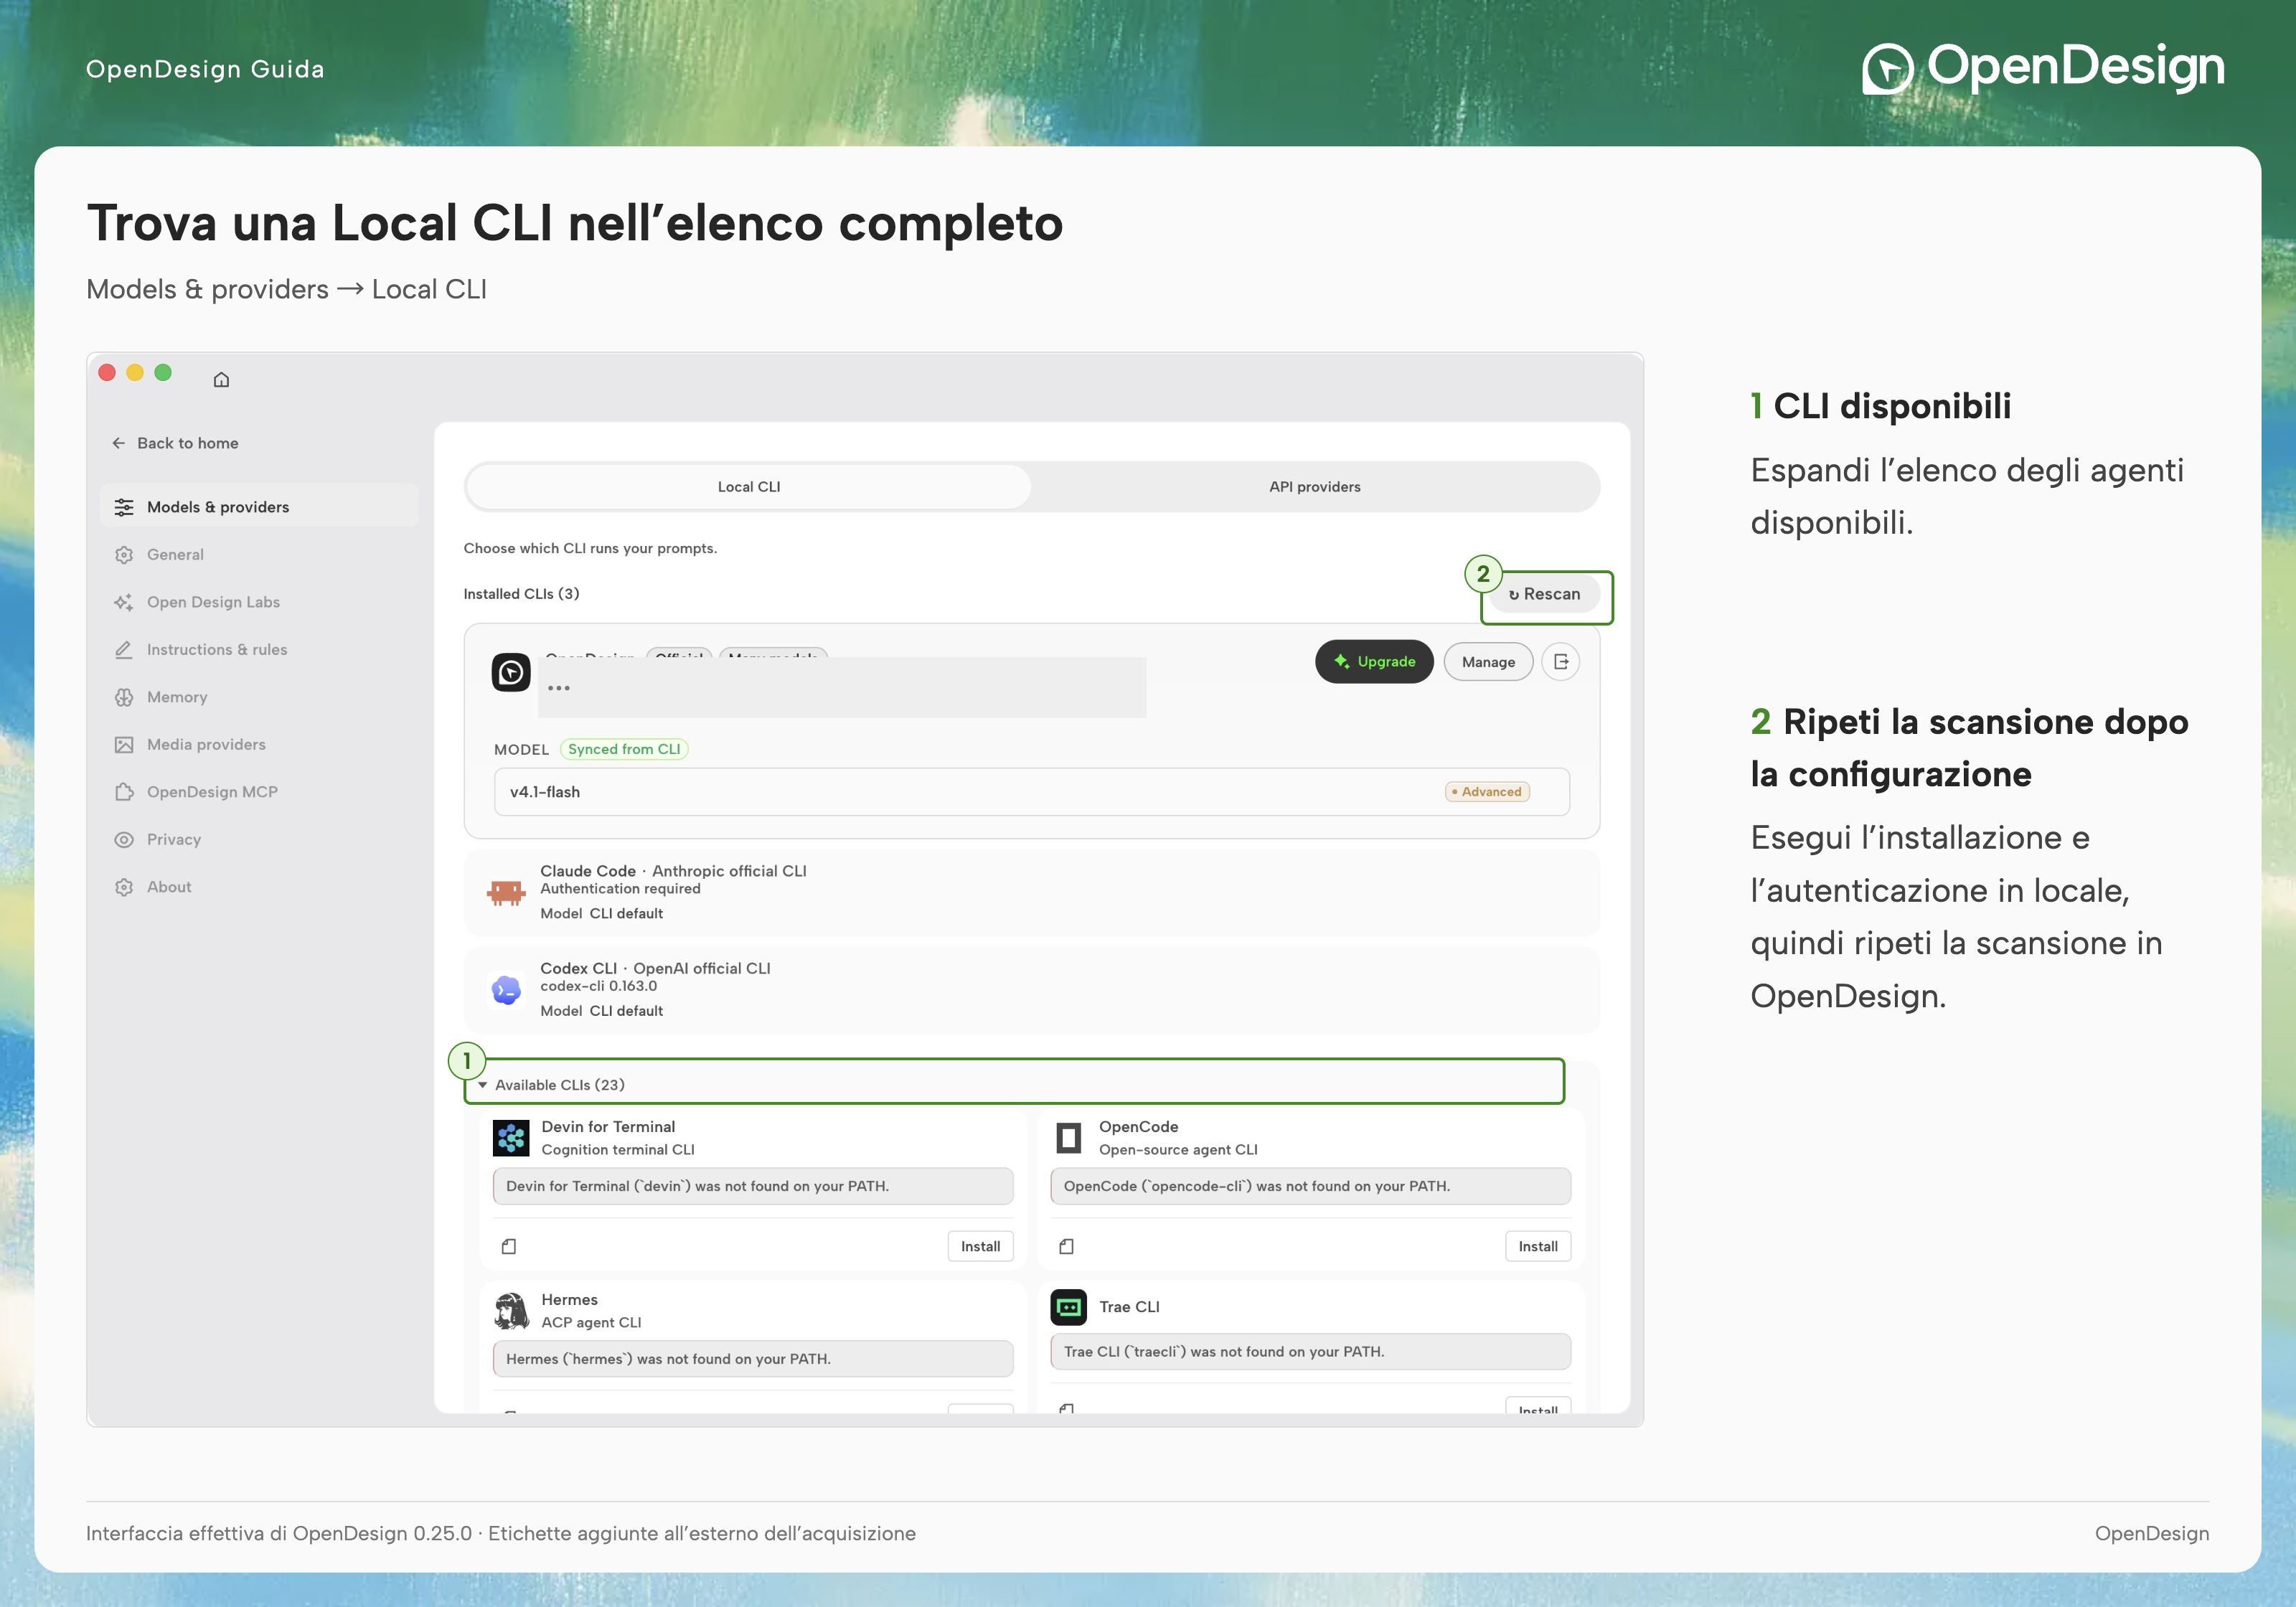Select the Claude Code CLI entry

1031,892
